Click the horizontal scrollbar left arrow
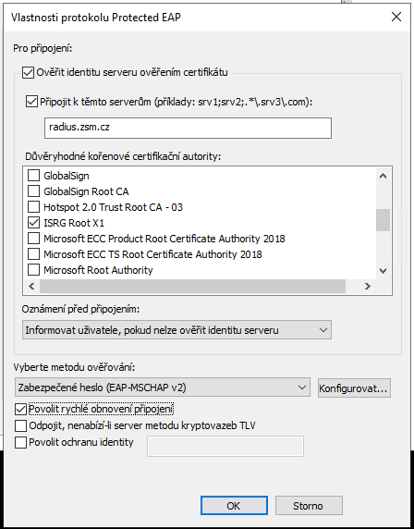 point(31,287)
